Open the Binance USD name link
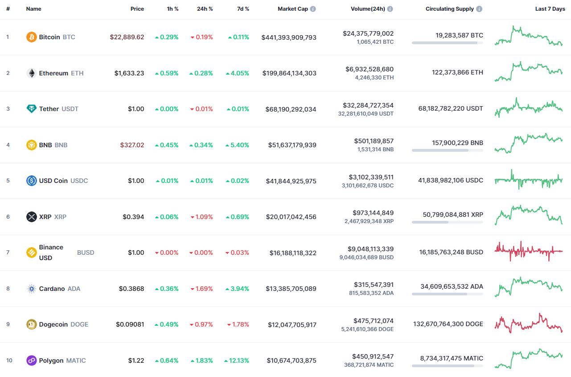The height and width of the screenshot is (377, 571). click(51, 253)
